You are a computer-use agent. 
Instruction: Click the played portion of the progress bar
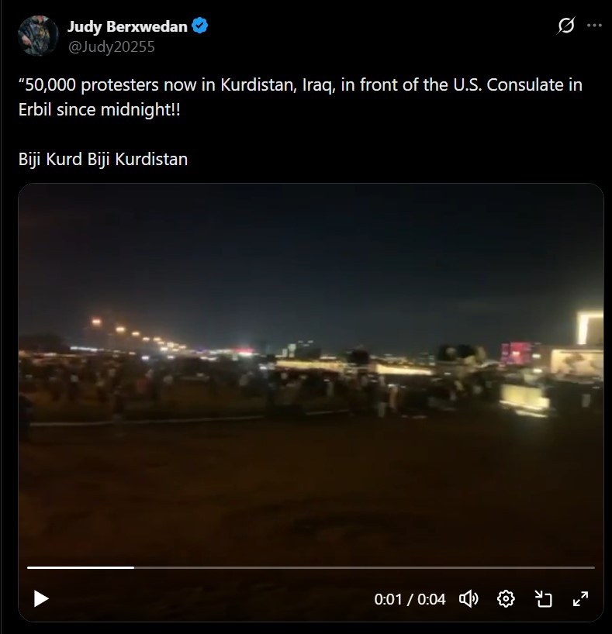coord(81,567)
